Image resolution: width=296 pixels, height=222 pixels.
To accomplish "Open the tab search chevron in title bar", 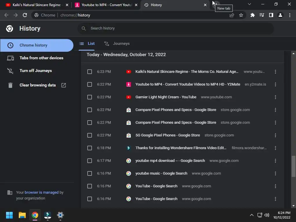I will tap(249, 4).
